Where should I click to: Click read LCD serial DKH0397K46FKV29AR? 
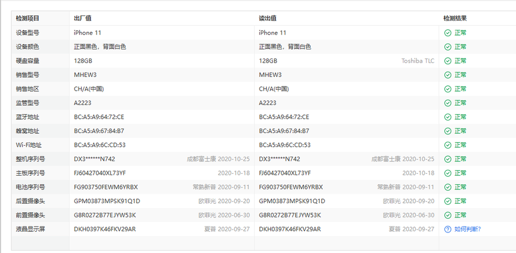point(290,229)
